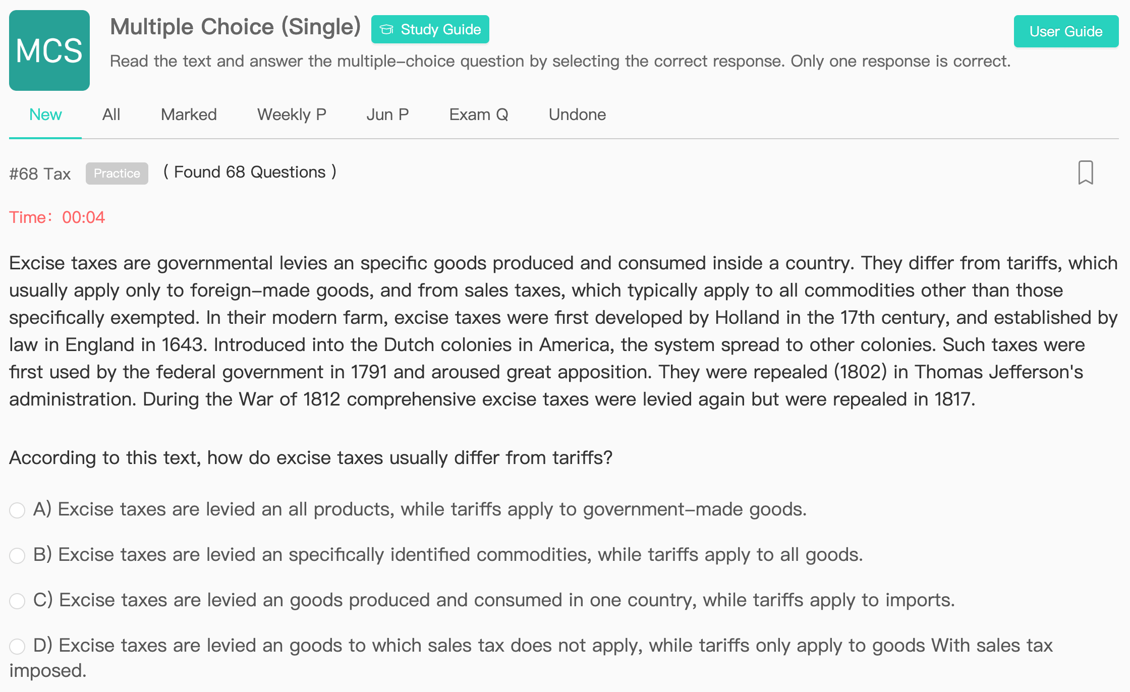This screenshot has height=692, width=1130.
Task: Choose option B about specifically identified commodities
Action: pos(17,555)
